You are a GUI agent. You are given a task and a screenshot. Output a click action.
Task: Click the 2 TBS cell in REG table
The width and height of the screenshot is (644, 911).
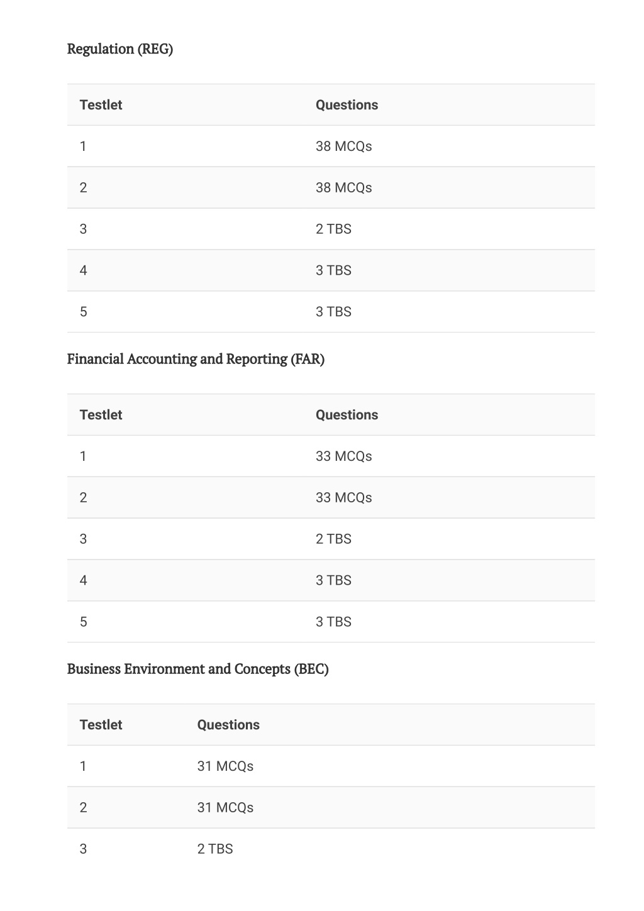pos(333,229)
